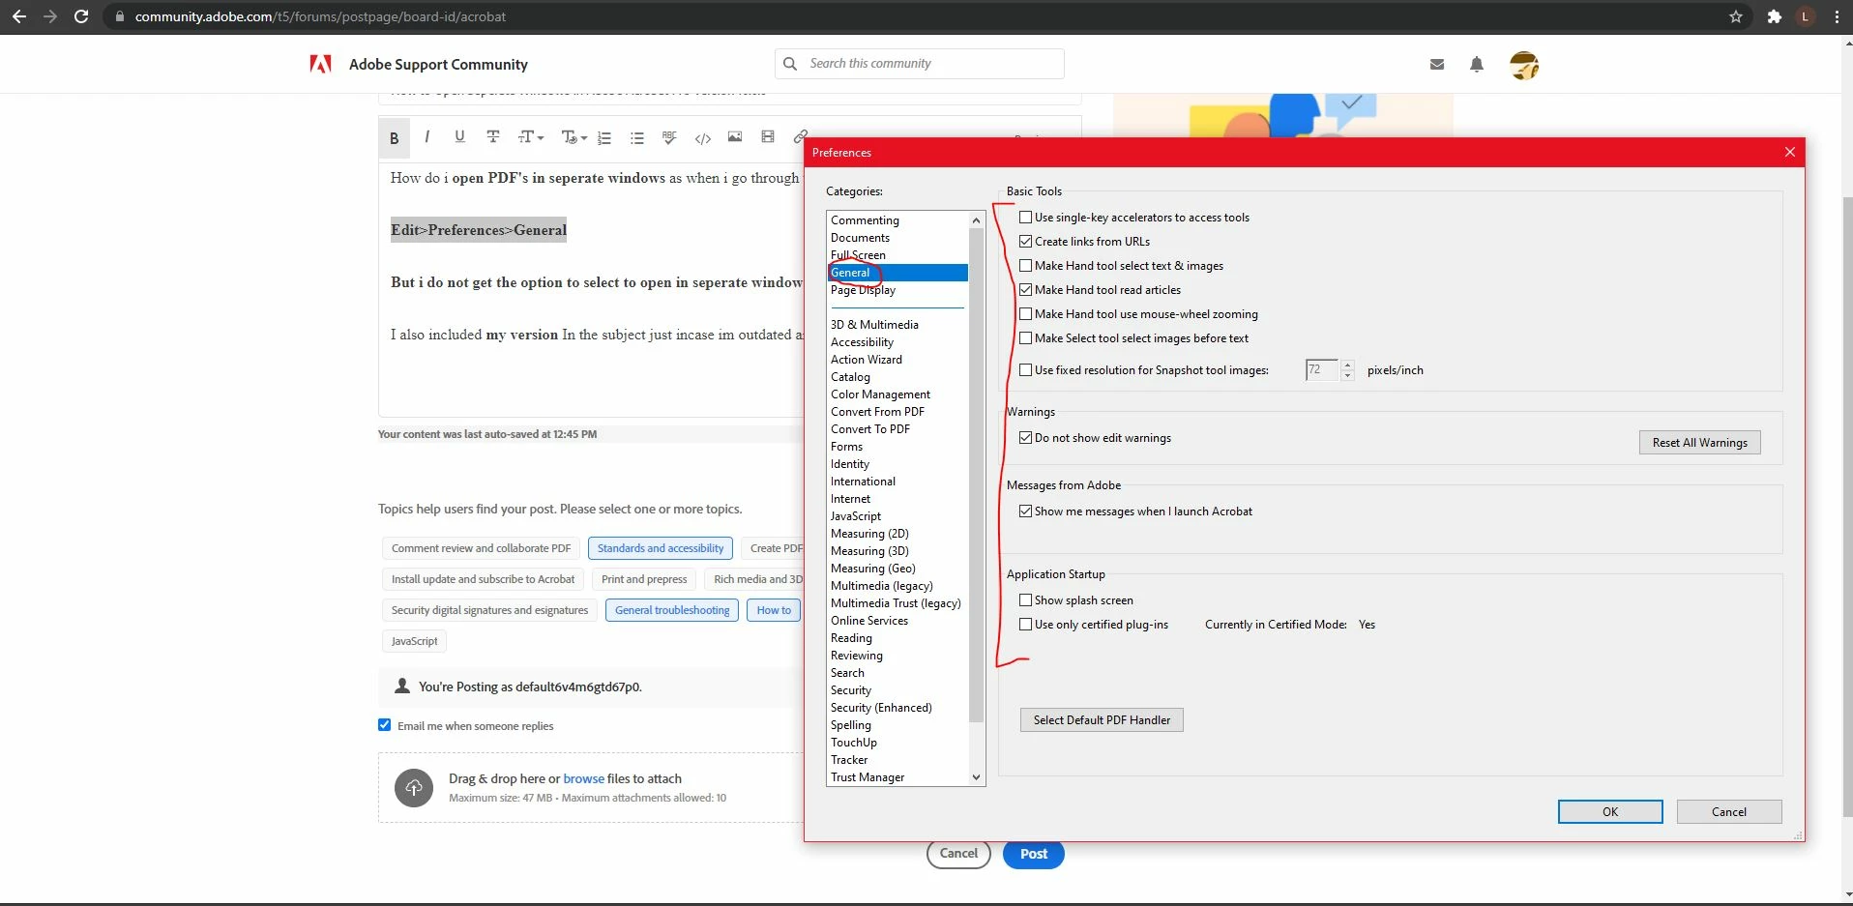Submit the forum post with Post
The image size is (1853, 906).
point(1033,854)
